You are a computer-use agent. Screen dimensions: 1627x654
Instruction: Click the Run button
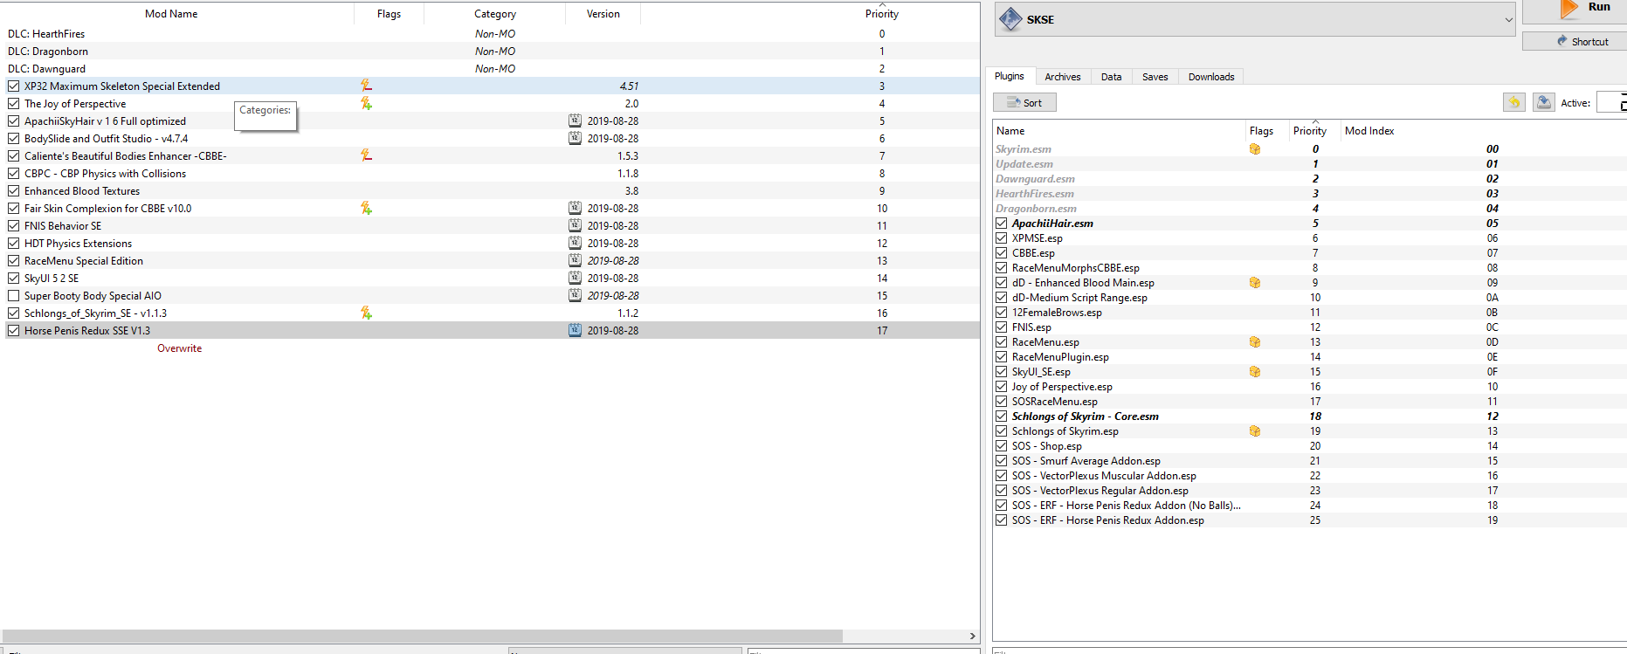pyautogui.click(x=1575, y=10)
